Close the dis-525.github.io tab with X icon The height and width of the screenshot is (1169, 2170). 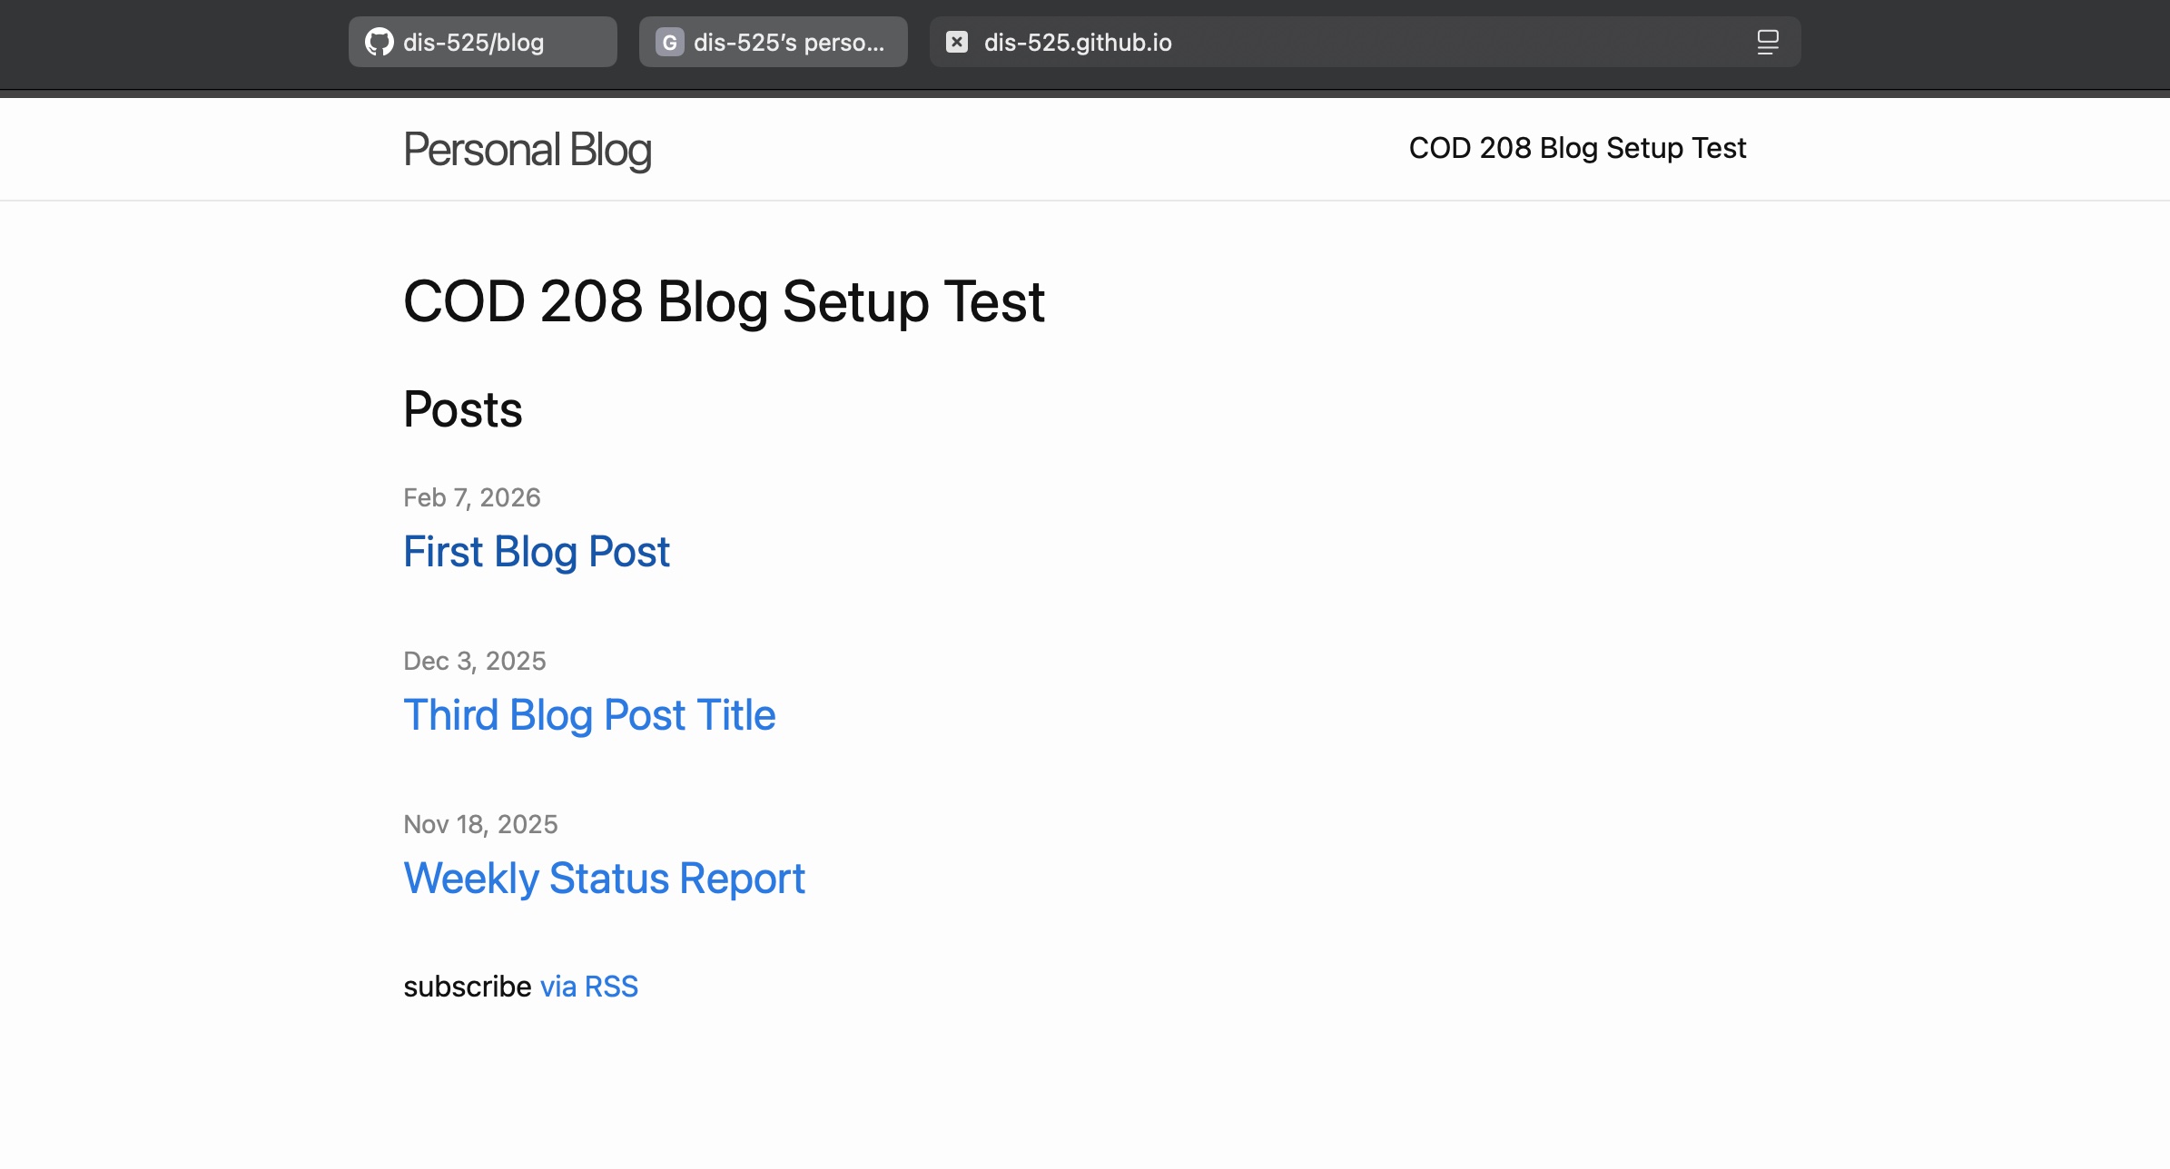(957, 42)
